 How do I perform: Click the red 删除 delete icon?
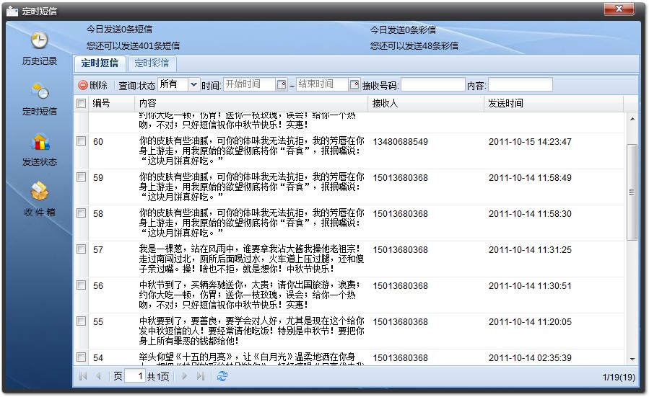[83, 85]
